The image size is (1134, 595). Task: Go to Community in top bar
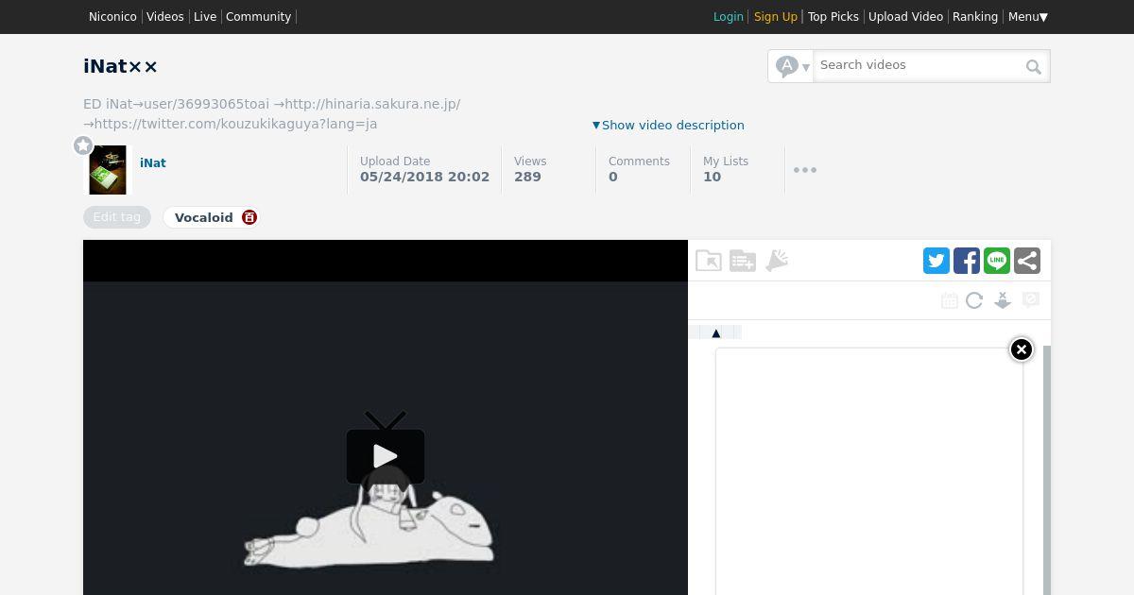pyautogui.click(x=258, y=17)
